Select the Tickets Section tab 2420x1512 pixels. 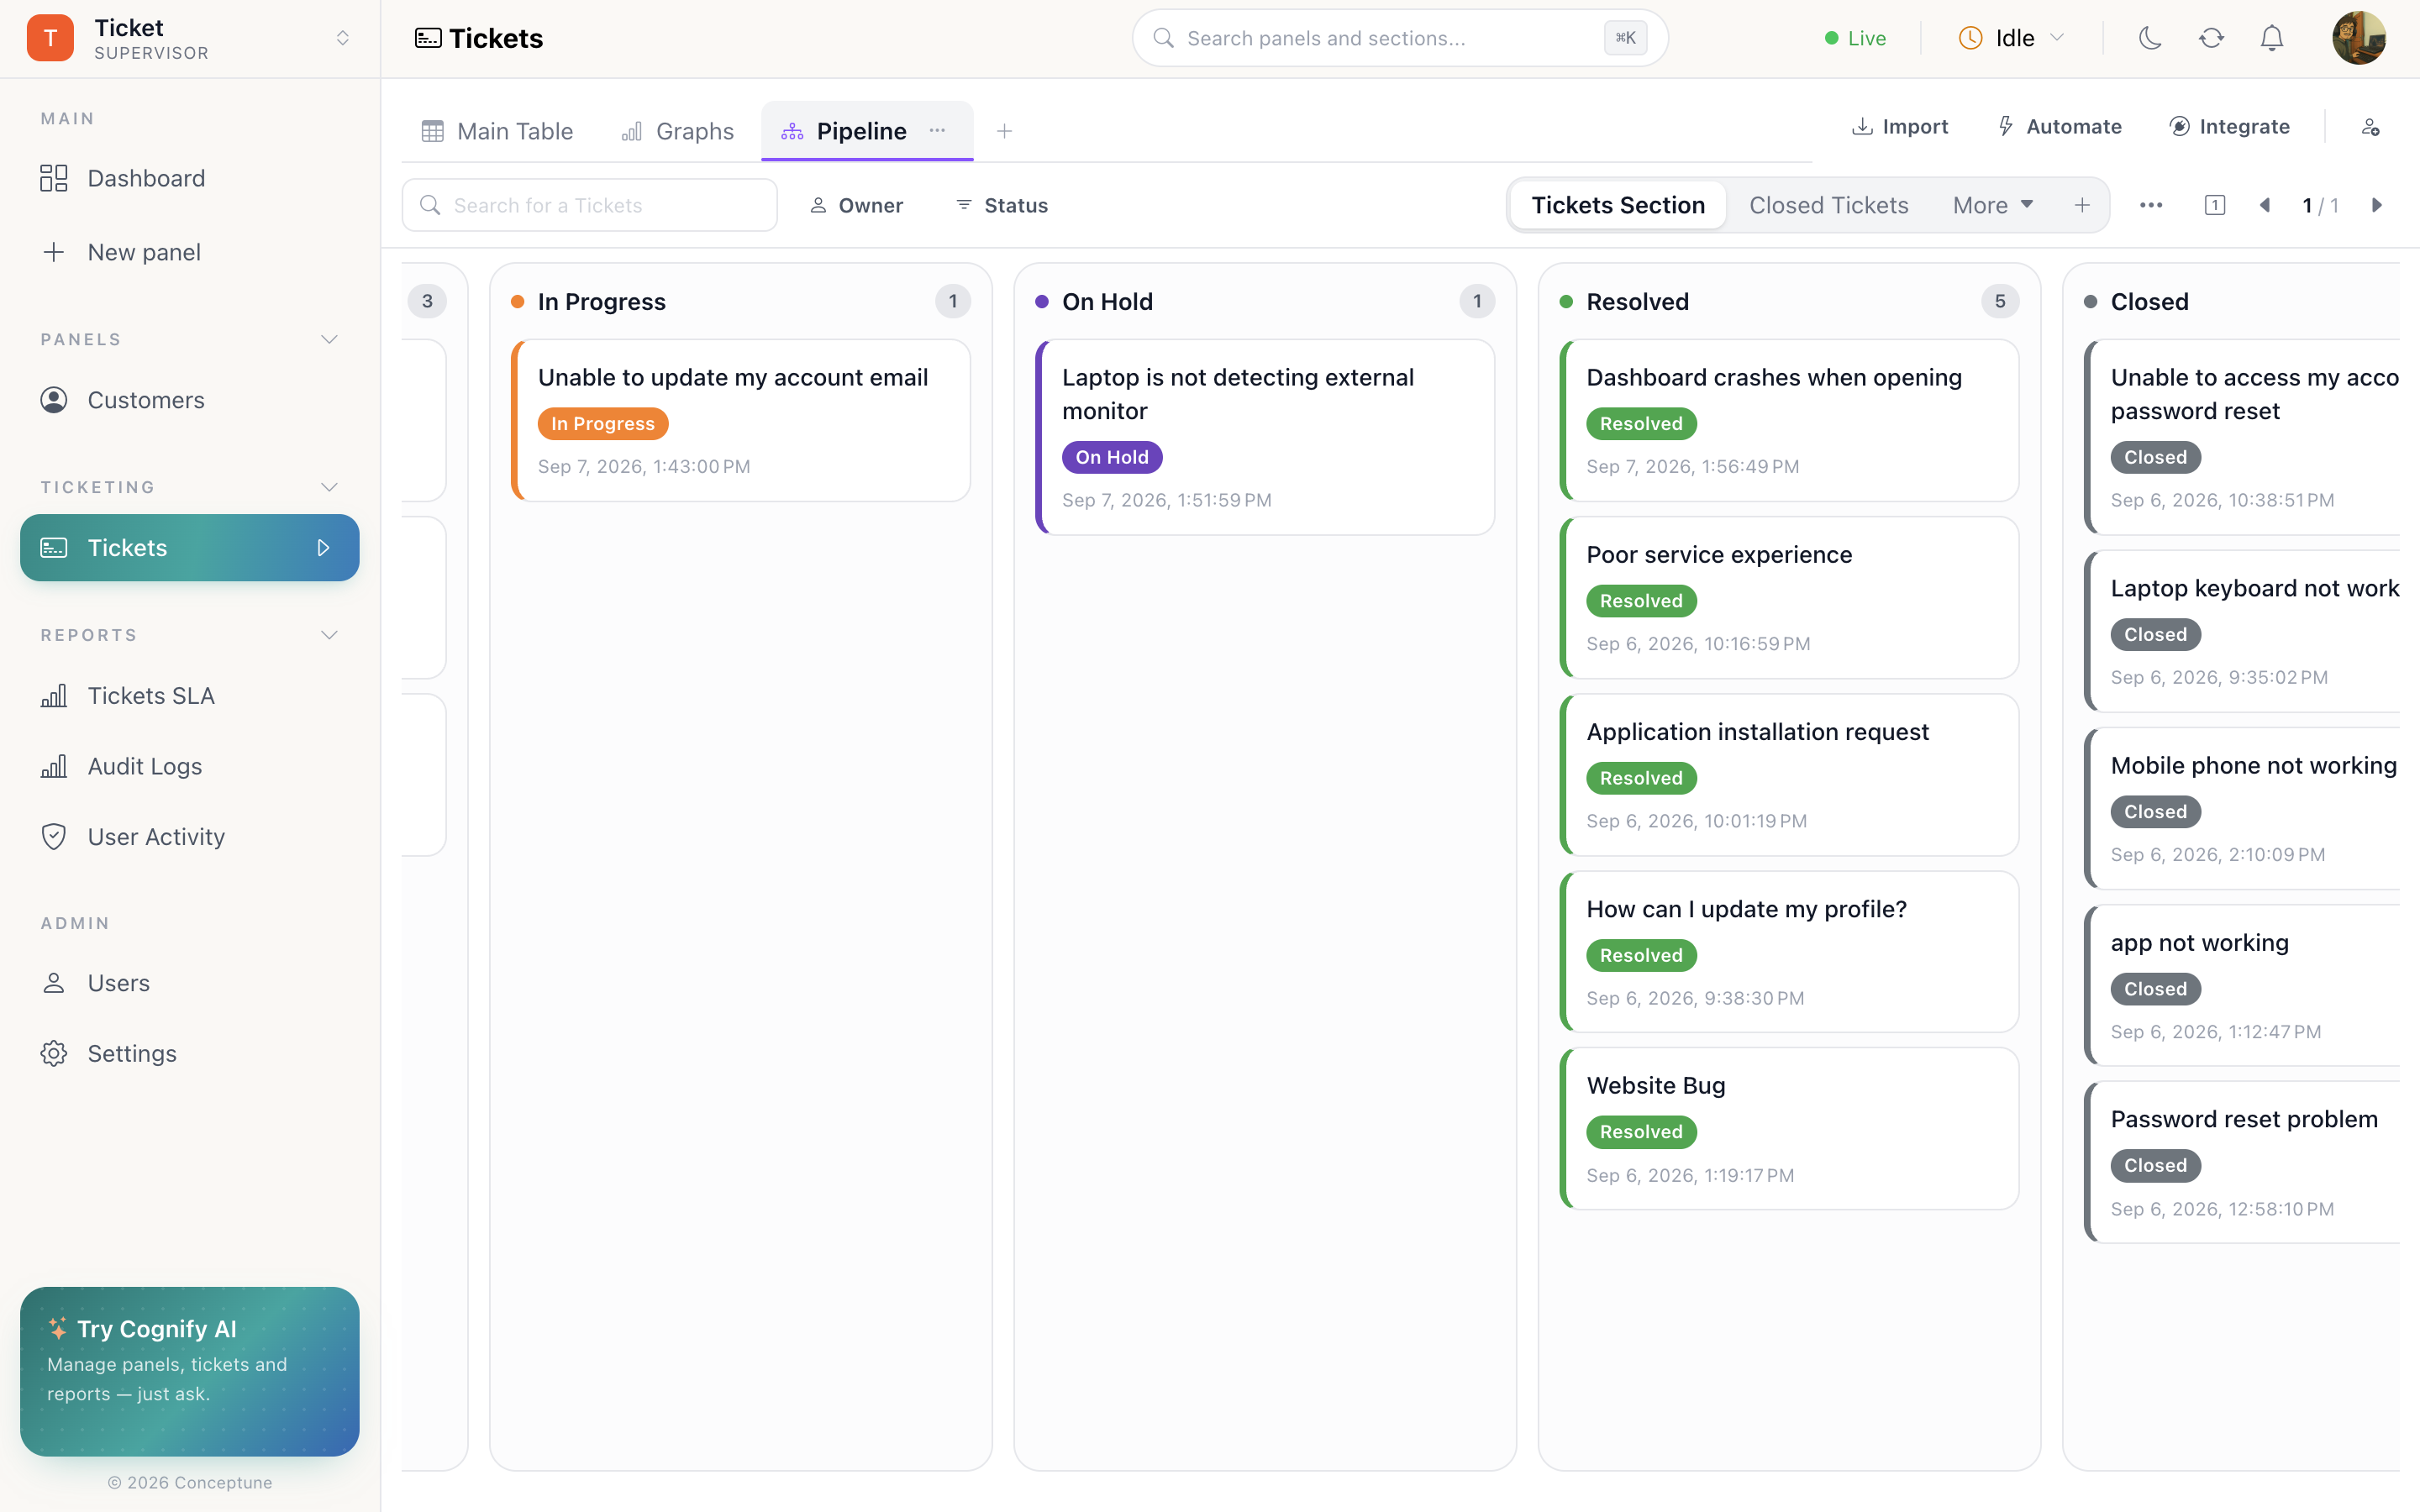[1618, 205]
